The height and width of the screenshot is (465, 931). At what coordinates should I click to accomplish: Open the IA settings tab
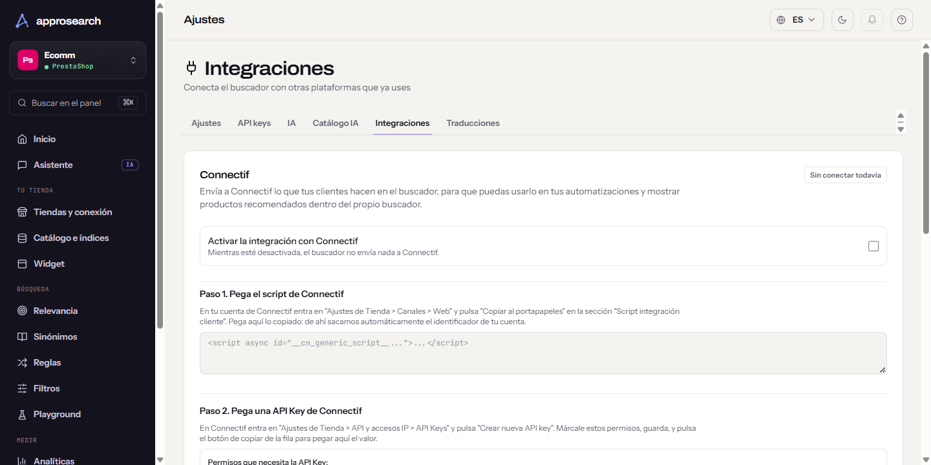pos(292,123)
